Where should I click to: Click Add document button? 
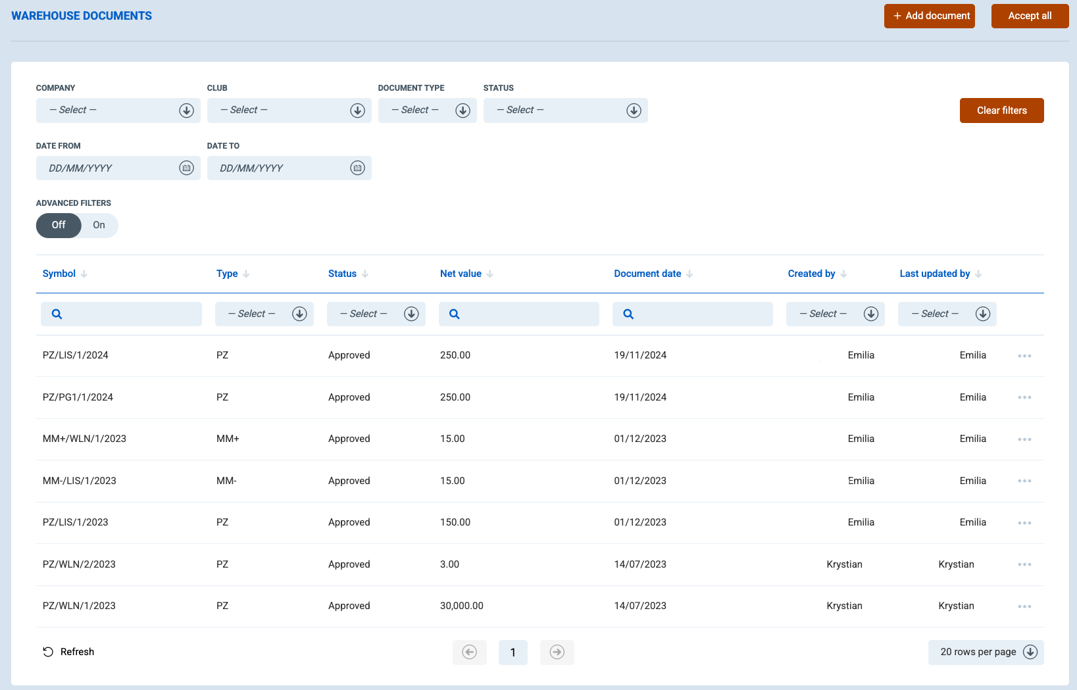pos(930,16)
